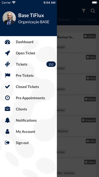Viewport: 99px width, 177px height.
Task: Tap the Sign out arrow icon
Action: 7,143
